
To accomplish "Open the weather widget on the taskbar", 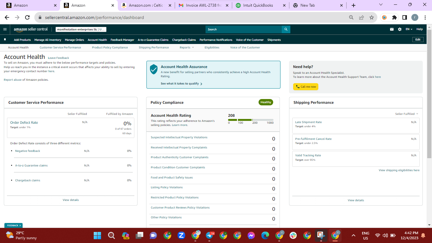I will tap(22, 235).
